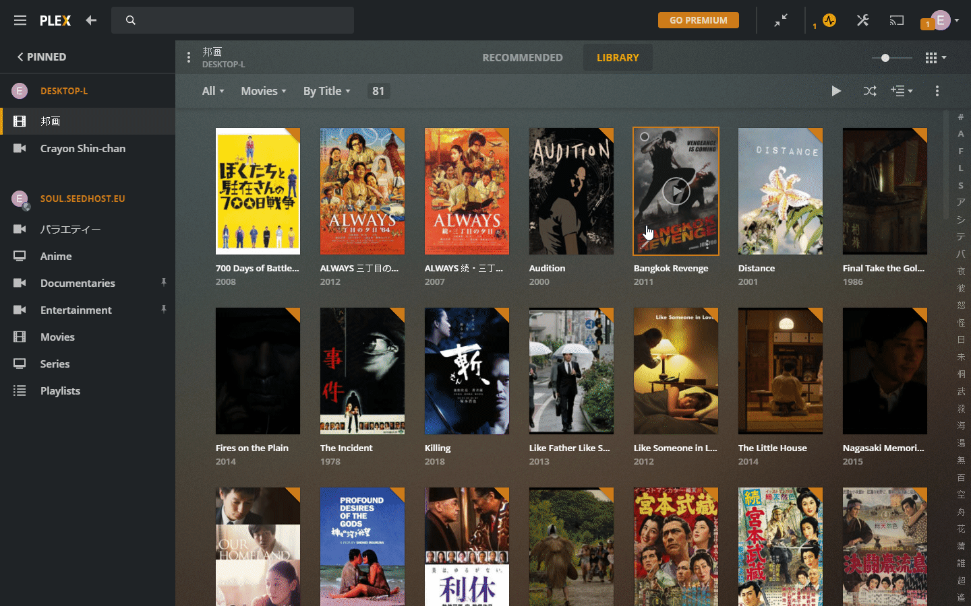
Task: Click the Final Take the Golden title
Action: point(883,268)
